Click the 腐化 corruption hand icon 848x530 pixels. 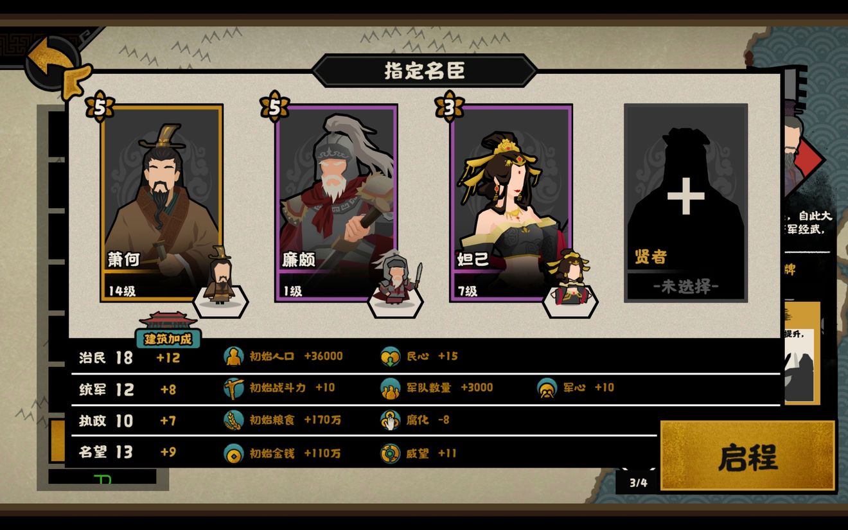click(390, 420)
